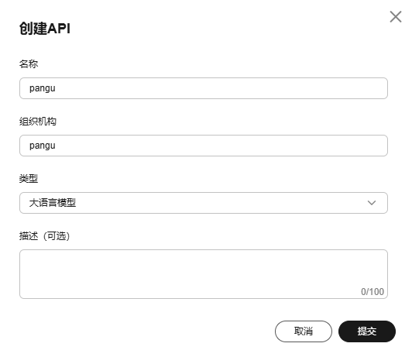The height and width of the screenshot is (357, 412).
Task: Click the middle of the 类型 combo box
Action: click(x=204, y=203)
